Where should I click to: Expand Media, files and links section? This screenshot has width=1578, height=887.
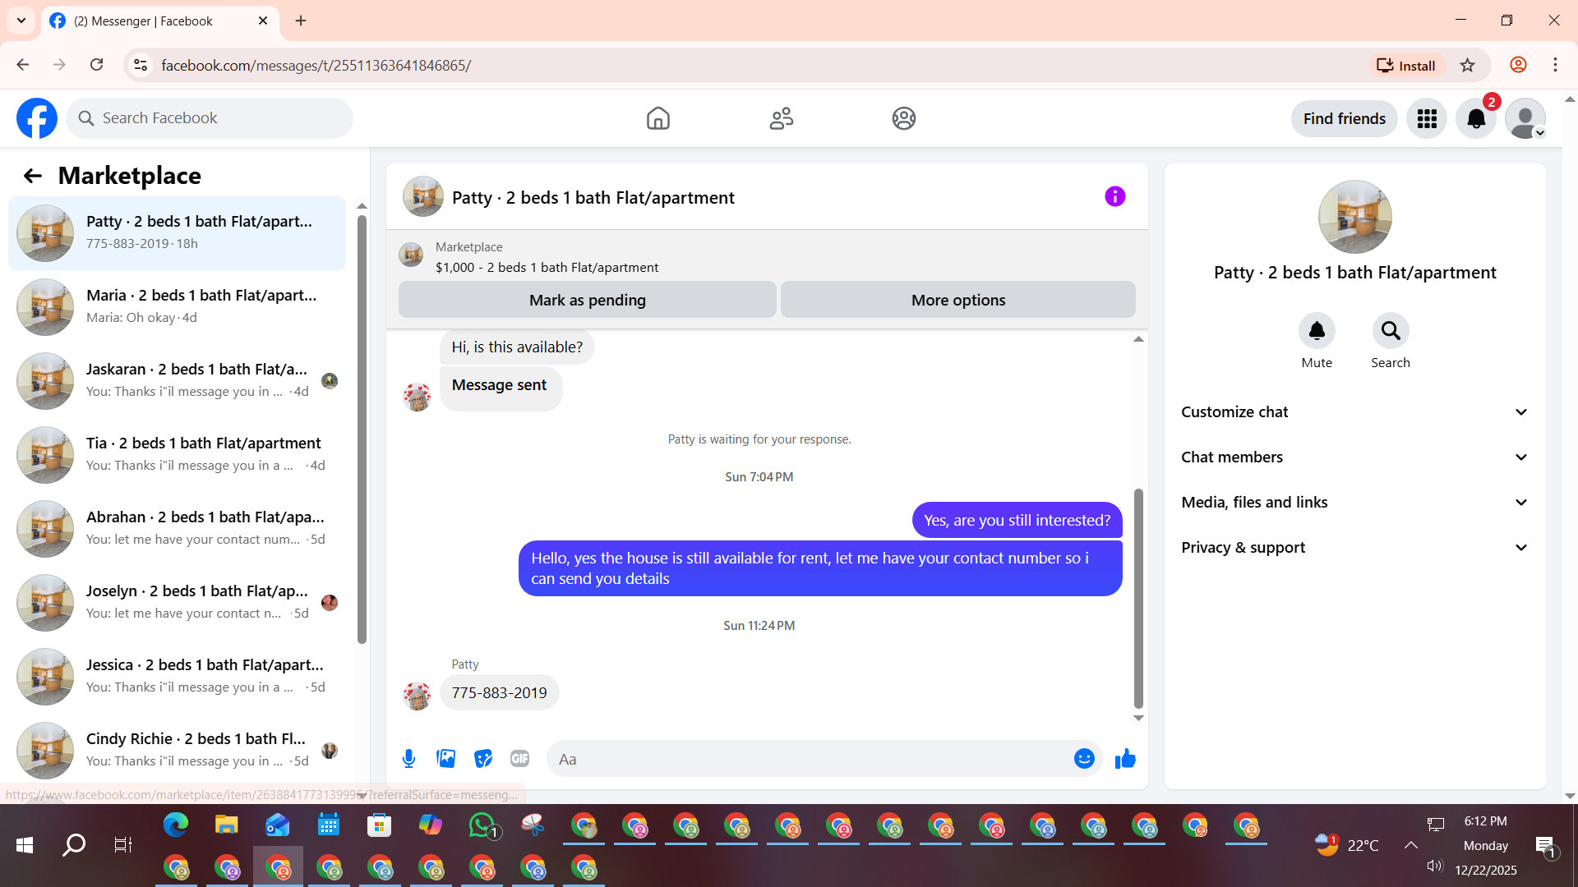pyautogui.click(x=1354, y=503)
